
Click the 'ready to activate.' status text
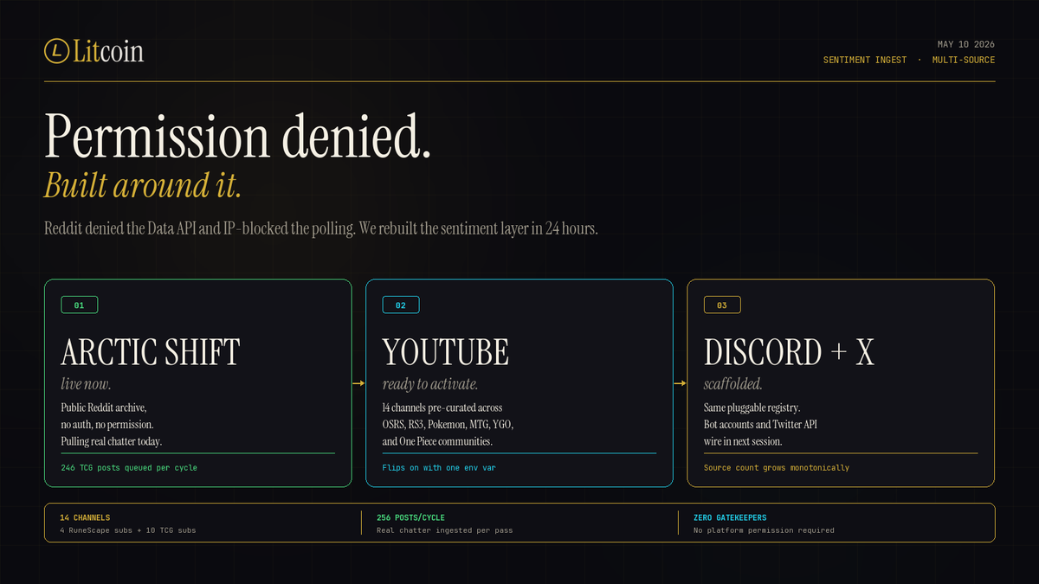coord(430,383)
